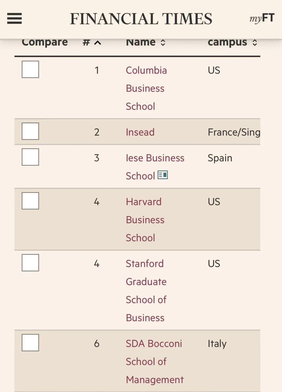Open the myFT icon
The height and width of the screenshot is (392, 282).
point(262,18)
